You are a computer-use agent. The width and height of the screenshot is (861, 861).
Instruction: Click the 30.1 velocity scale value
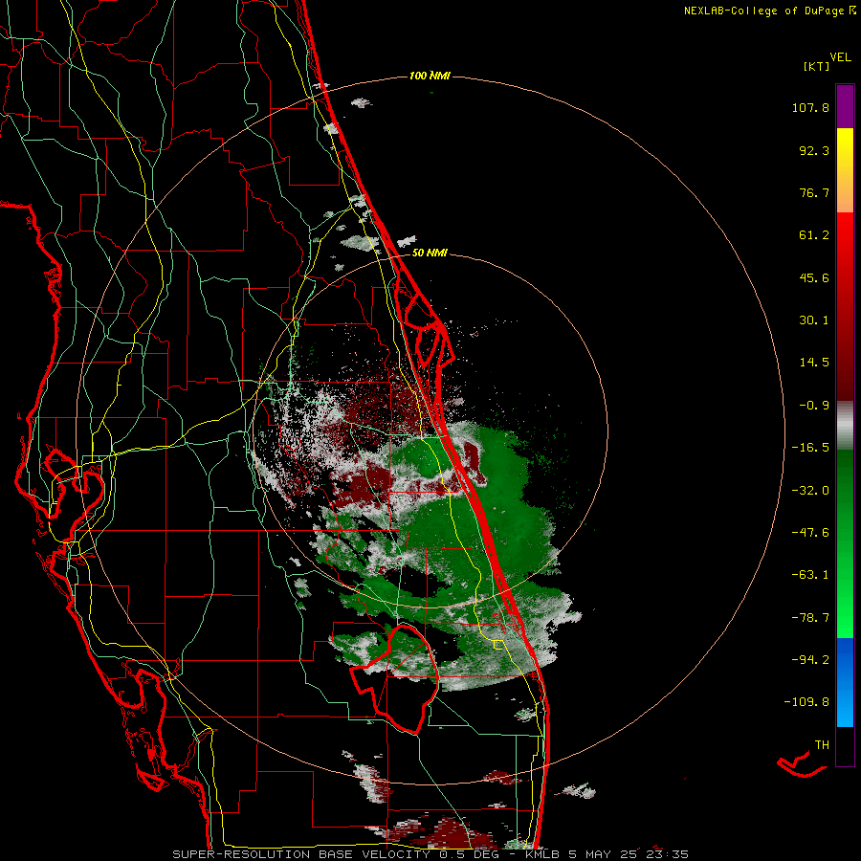point(814,320)
